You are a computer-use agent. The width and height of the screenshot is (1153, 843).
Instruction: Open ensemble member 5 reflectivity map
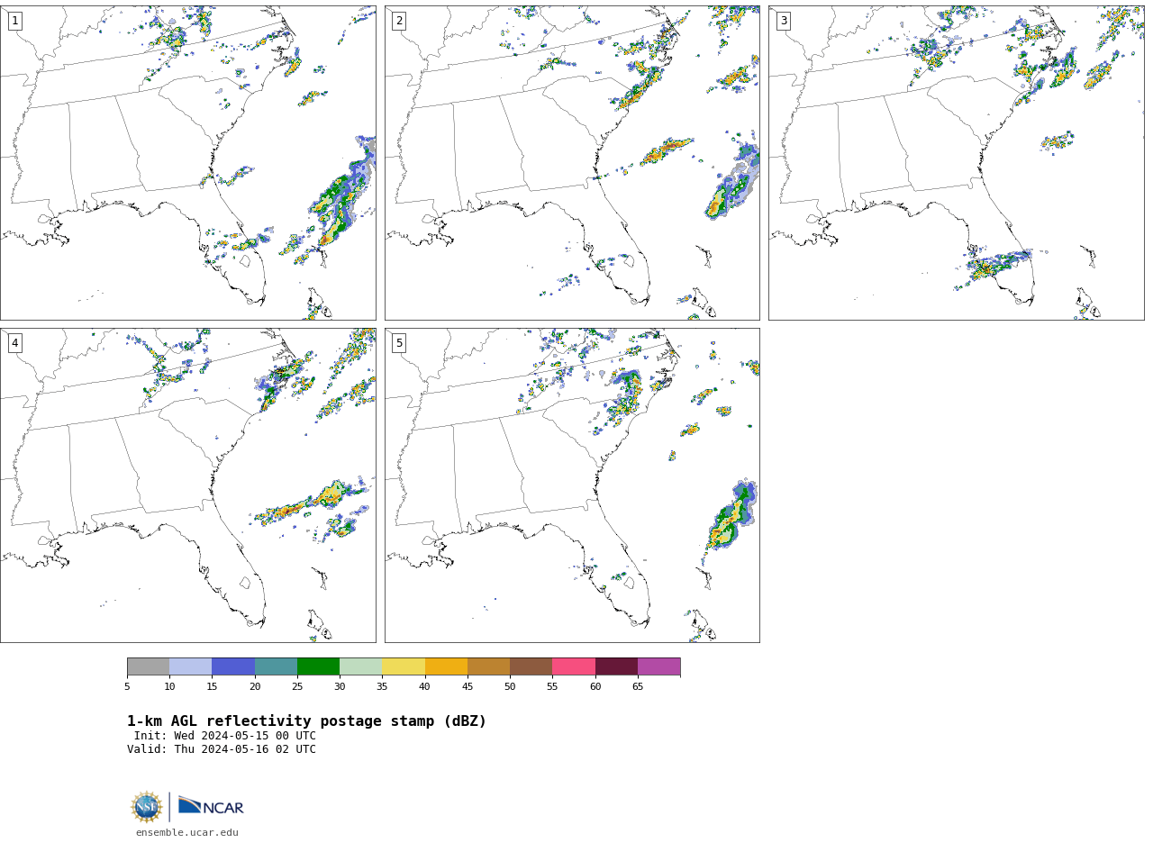572,485
